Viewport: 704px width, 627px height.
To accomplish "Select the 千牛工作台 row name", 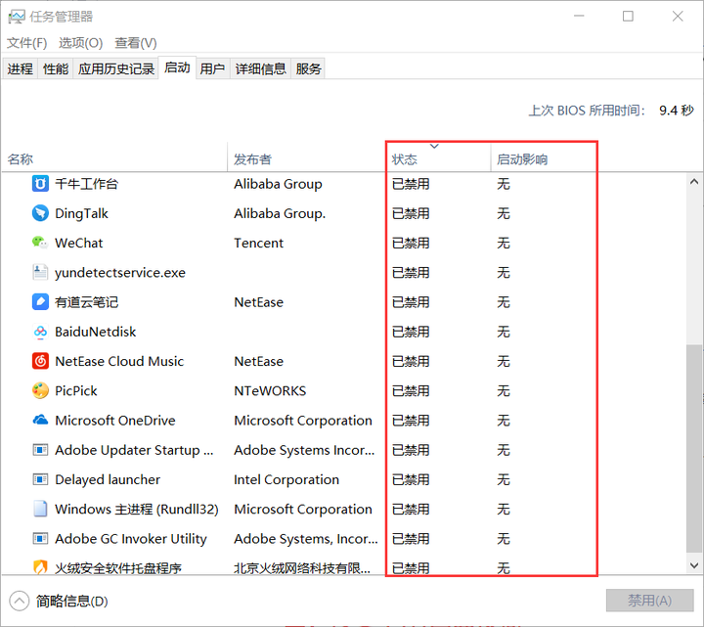I will (86, 184).
